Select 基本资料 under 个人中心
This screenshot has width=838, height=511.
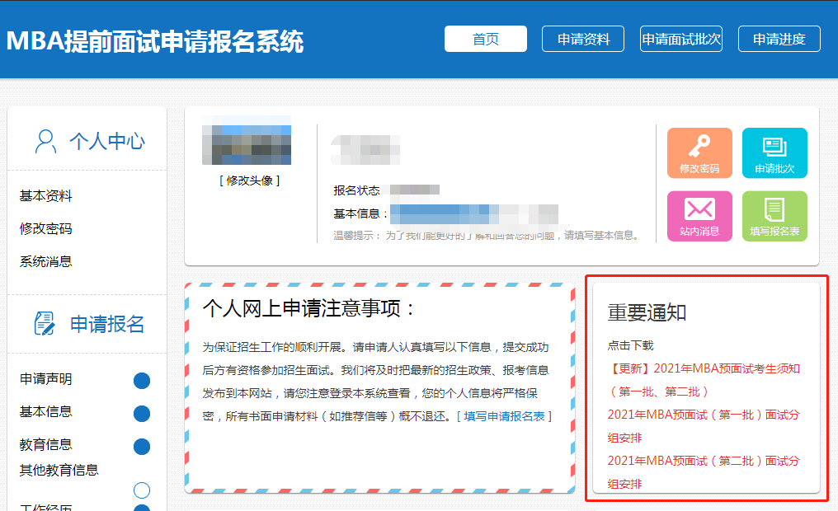tap(46, 196)
